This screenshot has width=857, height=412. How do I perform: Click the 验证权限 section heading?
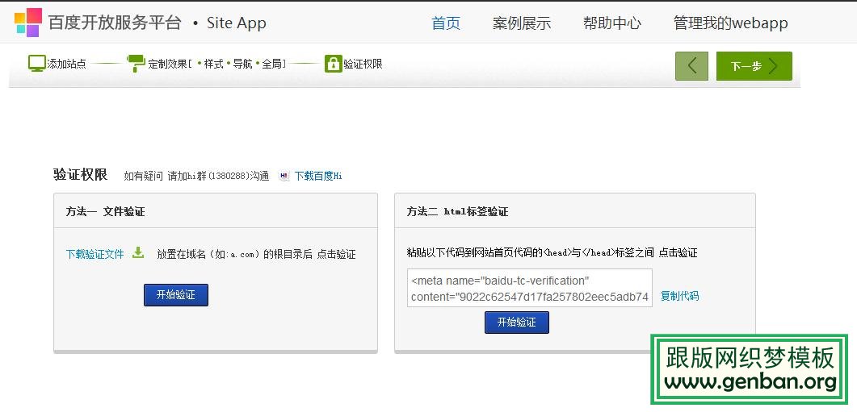(x=80, y=175)
